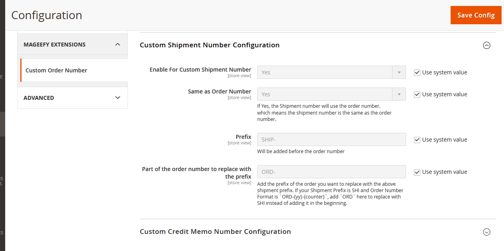Expand Advanced section using its chevron arrow

(118, 97)
